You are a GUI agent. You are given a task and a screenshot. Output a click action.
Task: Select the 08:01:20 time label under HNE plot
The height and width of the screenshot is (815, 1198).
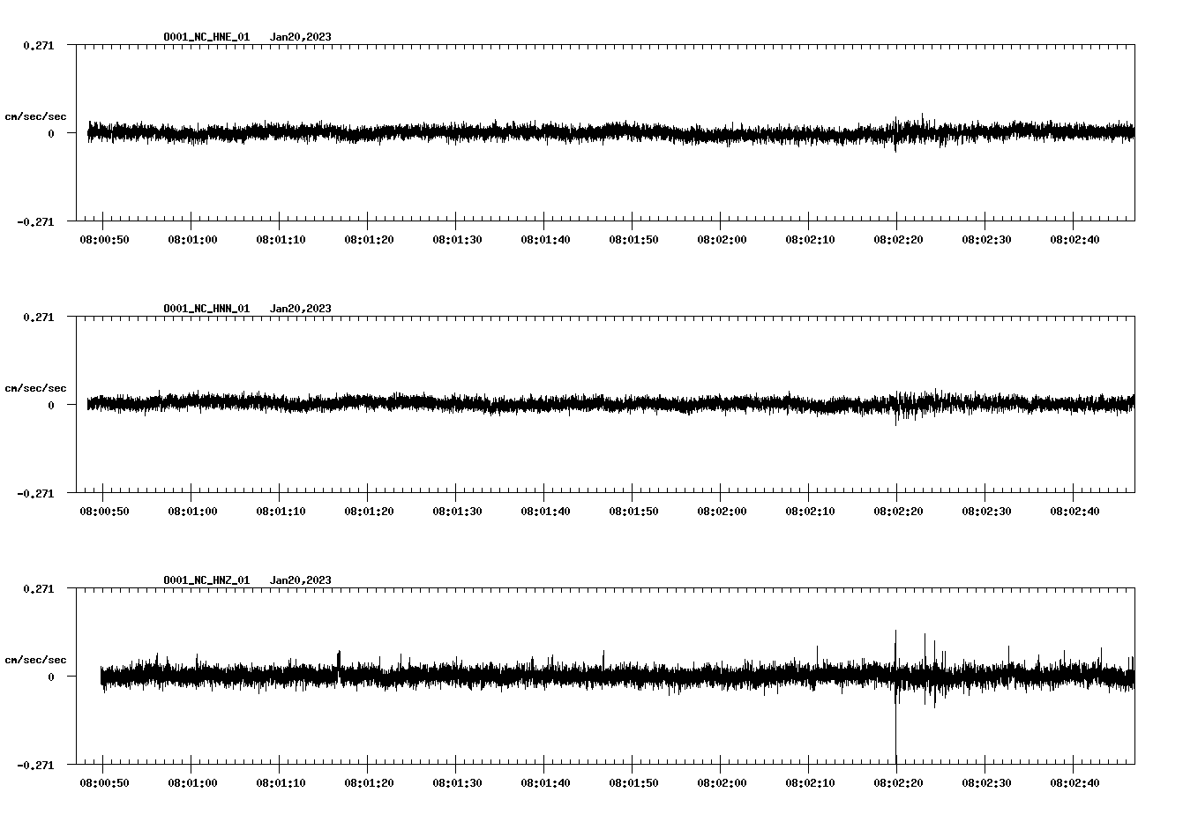369,239
